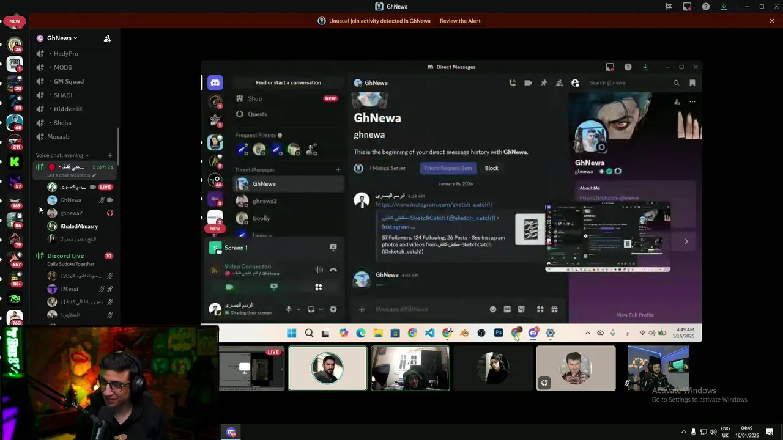The height and width of the screenshot is (440, 783).
Task: Click the next arrow in streamed profile panel
Action: (686, 241)
